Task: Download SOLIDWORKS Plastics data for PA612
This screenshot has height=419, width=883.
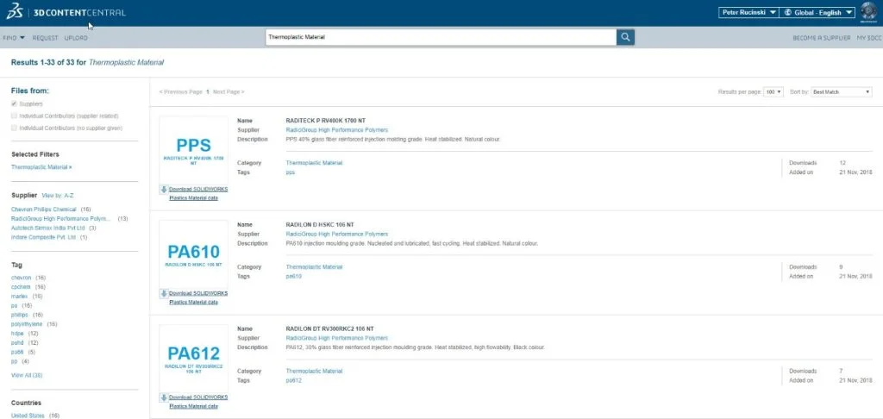Action: click(198, 402)
